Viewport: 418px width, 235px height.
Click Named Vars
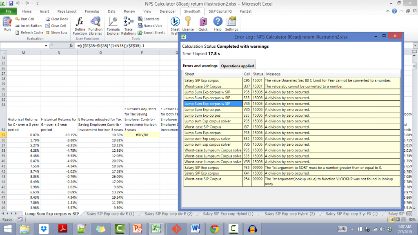point(150,26)
